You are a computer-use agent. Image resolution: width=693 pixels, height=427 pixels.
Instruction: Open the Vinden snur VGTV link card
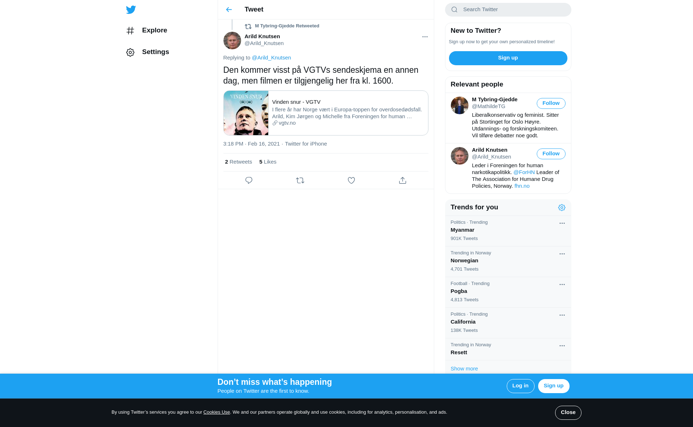[326, 113]
